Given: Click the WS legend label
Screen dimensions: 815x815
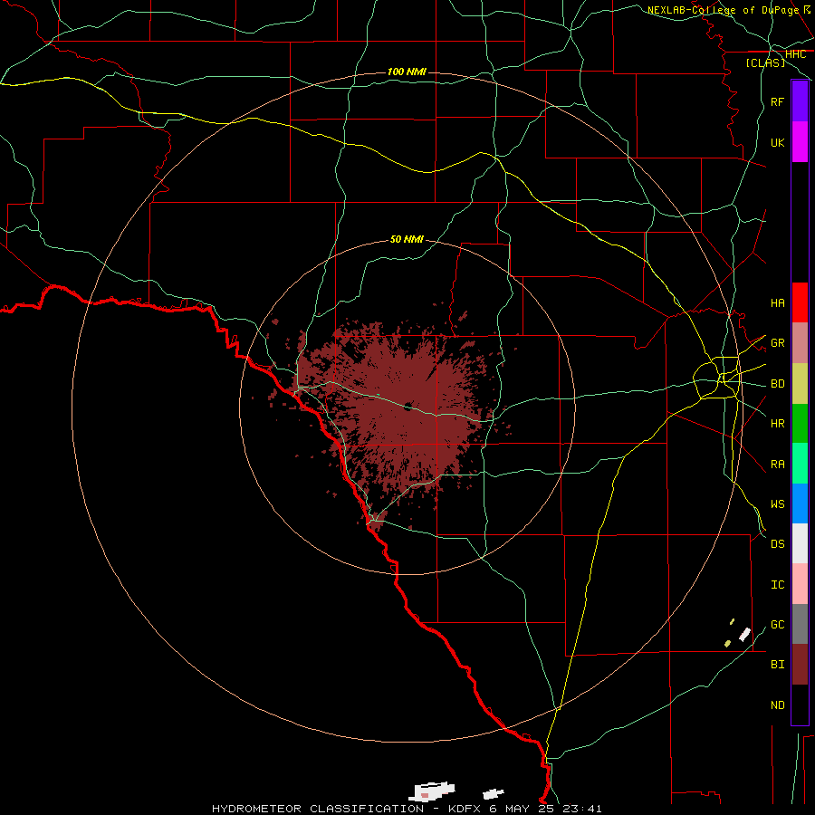Looking at the screenshot, I should coord(777,504).
